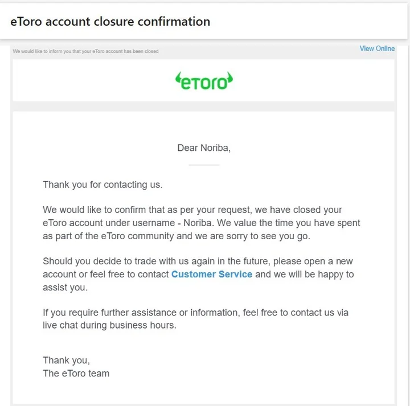Click the left bull horn of the eToro logo

coord(178,77)
